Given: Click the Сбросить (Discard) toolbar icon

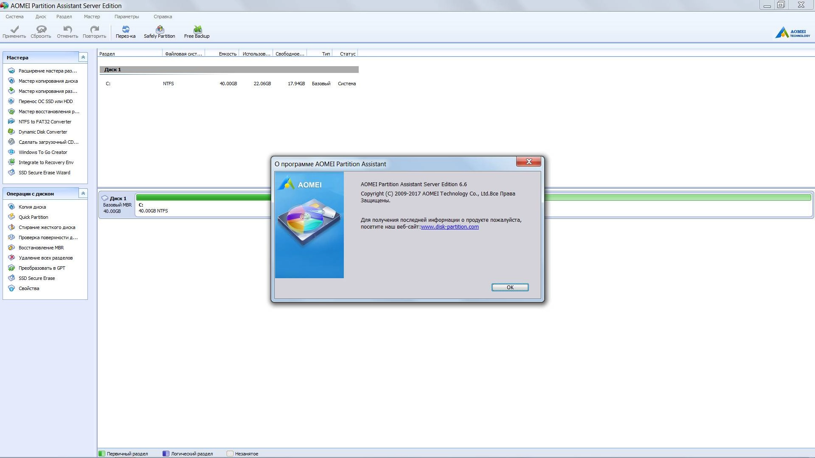Looking at the screenshot, I should 41,32.
